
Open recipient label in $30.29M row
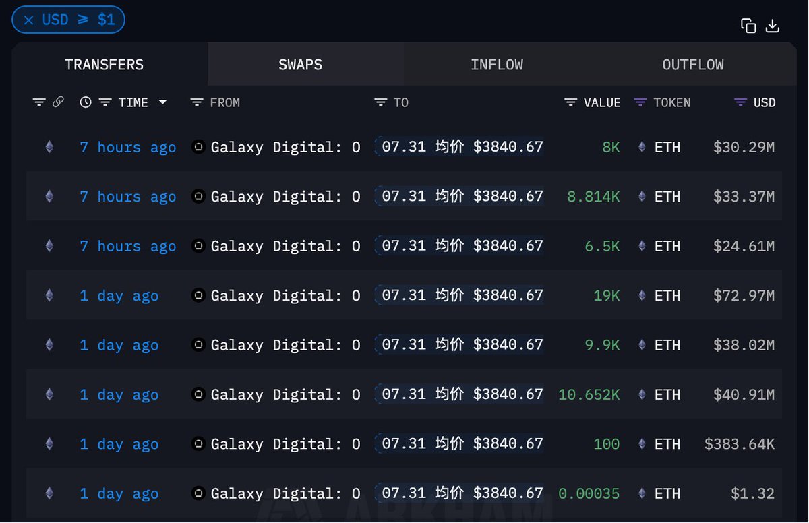point(460,146)
